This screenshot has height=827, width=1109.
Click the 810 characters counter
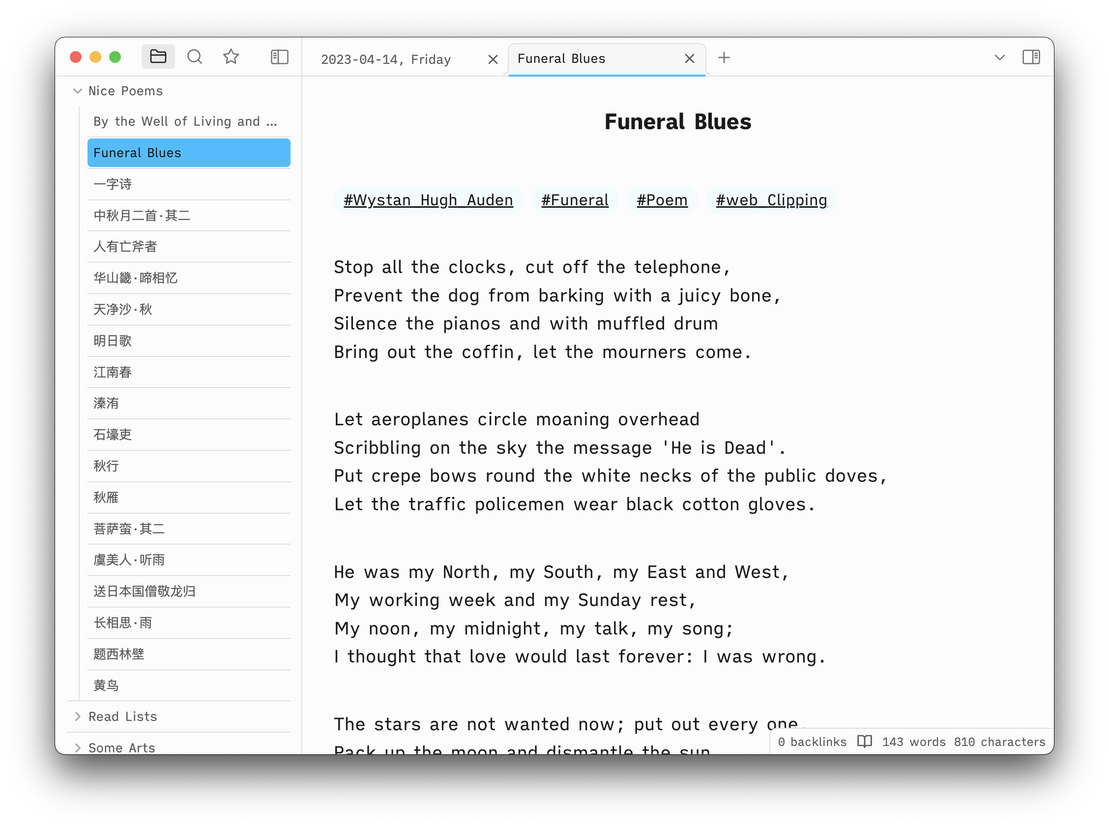[x=999, y=742]
